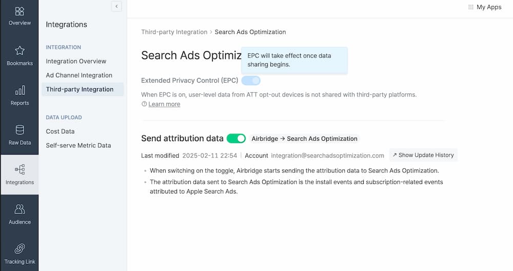Open the Overview dashboard icon
The height and width of the screenshot is (271, 513).
coord(19,11)
